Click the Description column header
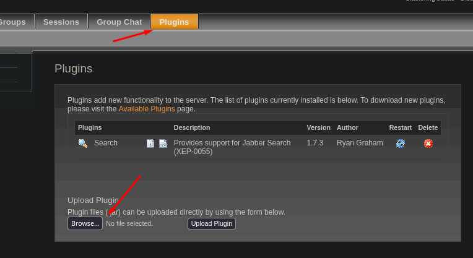 (192, 127)
